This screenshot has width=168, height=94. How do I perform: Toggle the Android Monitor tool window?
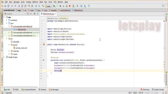pyautogui.click(x=29, y=90)
